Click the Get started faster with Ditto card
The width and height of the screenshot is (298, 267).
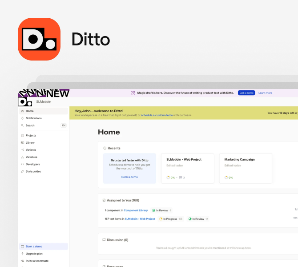(129, 169)
